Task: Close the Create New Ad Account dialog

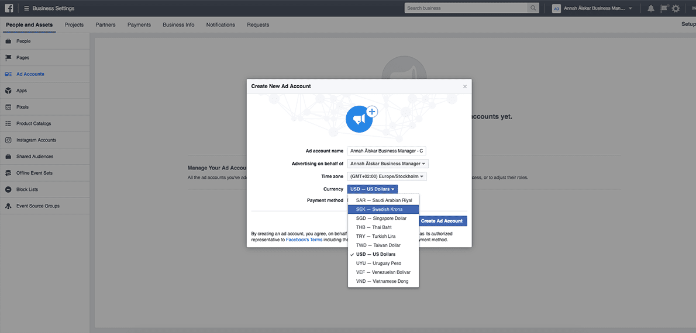Action: (x=465, y=86)
